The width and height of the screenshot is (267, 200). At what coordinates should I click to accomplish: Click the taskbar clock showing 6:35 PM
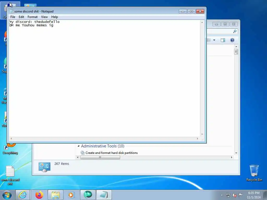(x=254, y=195)
